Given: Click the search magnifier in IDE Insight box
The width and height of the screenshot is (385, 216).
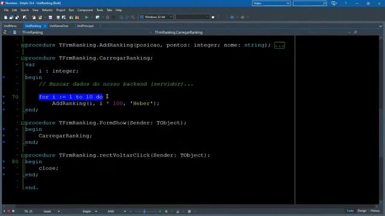Looking at the screenshot, I should coord(324,4).
